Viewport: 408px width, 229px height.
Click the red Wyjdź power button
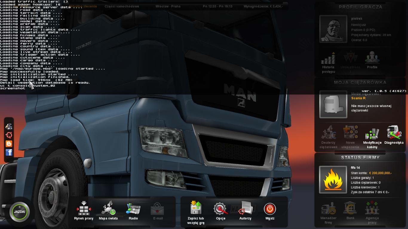coord(270,209)
